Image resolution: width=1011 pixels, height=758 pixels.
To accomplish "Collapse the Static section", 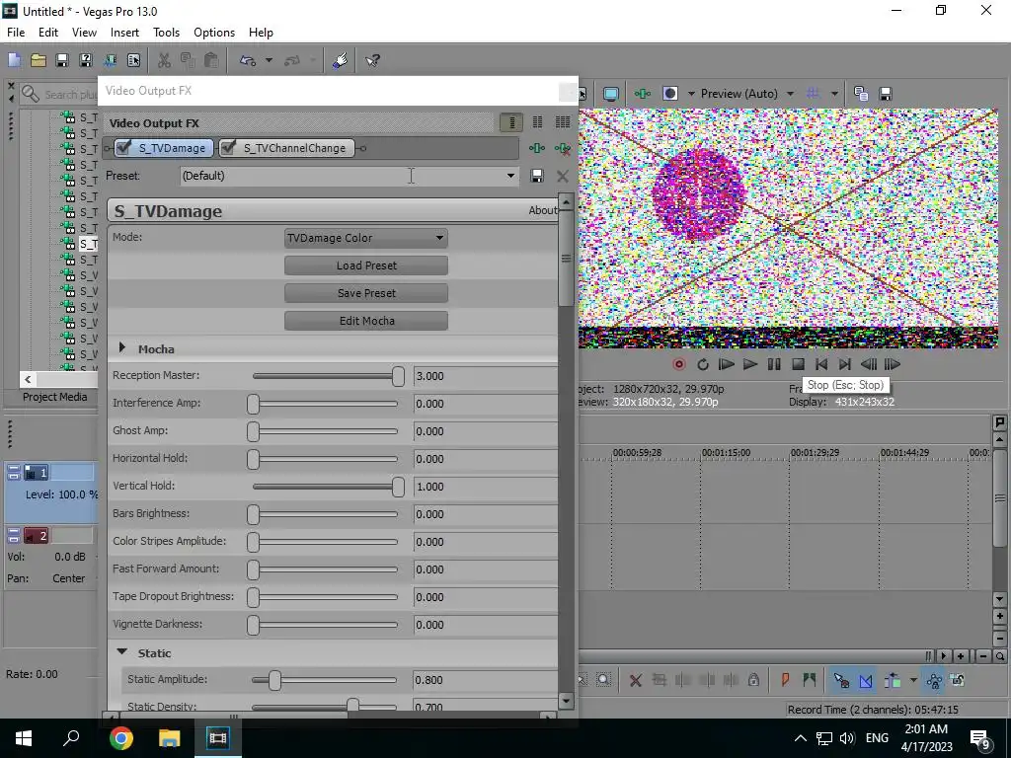I will [x=121, y=652].
